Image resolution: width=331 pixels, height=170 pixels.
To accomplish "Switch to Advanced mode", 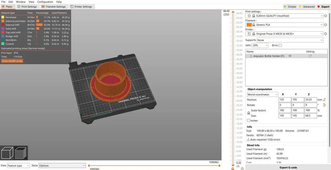I will (307, 7).
